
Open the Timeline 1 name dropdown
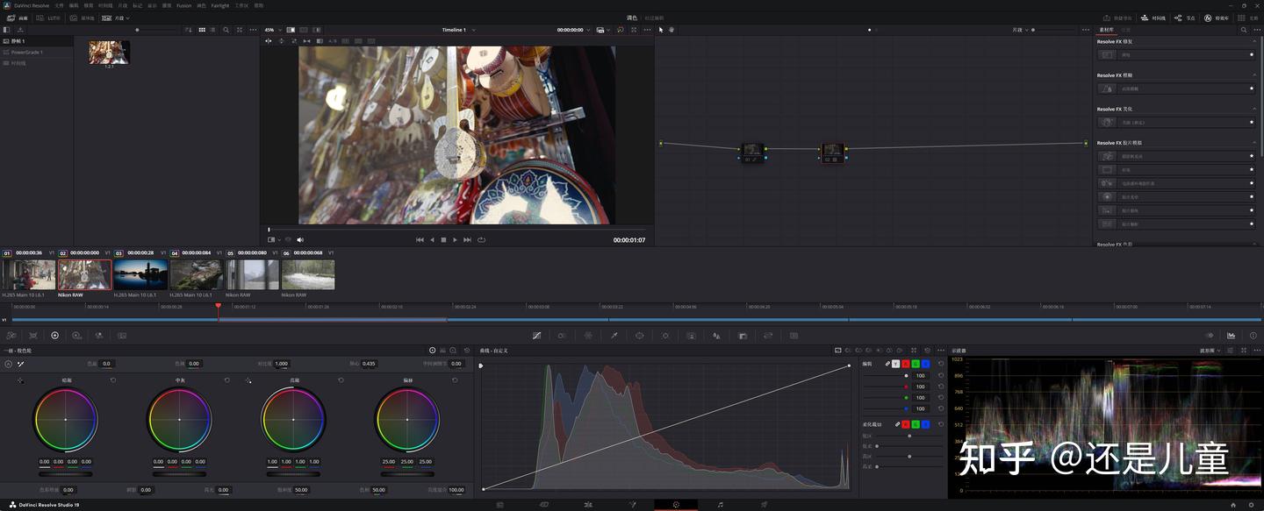point(459,30)
